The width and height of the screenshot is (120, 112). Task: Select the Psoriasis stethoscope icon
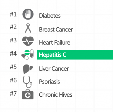tap(27, 82)
